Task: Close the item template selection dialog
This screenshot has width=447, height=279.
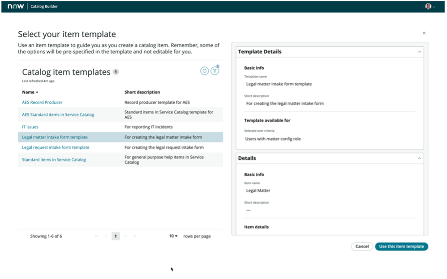Action: point(424,33)
